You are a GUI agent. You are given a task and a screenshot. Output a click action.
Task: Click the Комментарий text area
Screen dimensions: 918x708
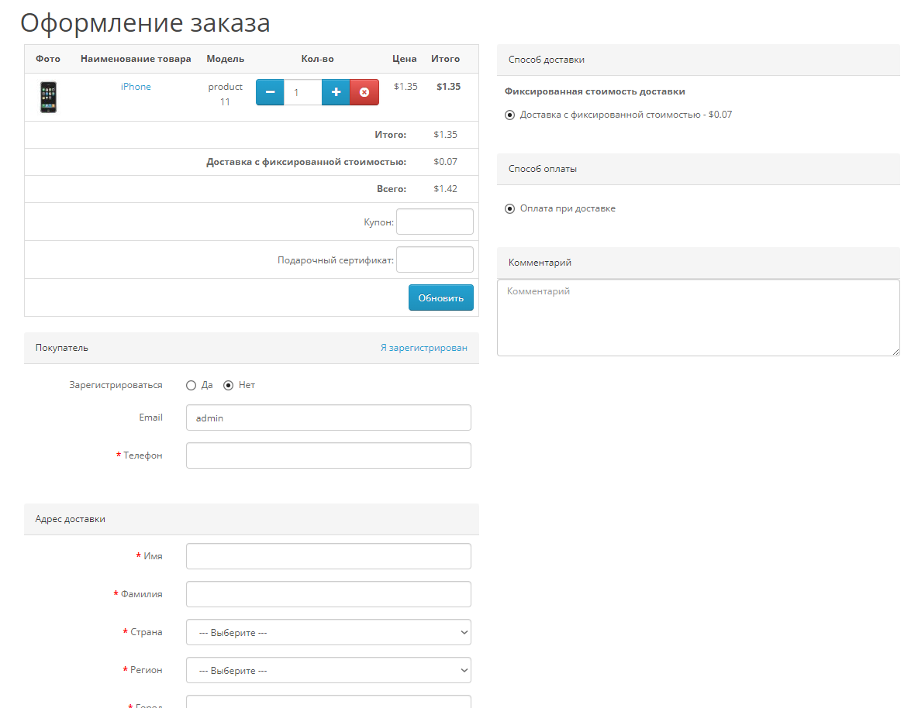coord(698,318)
